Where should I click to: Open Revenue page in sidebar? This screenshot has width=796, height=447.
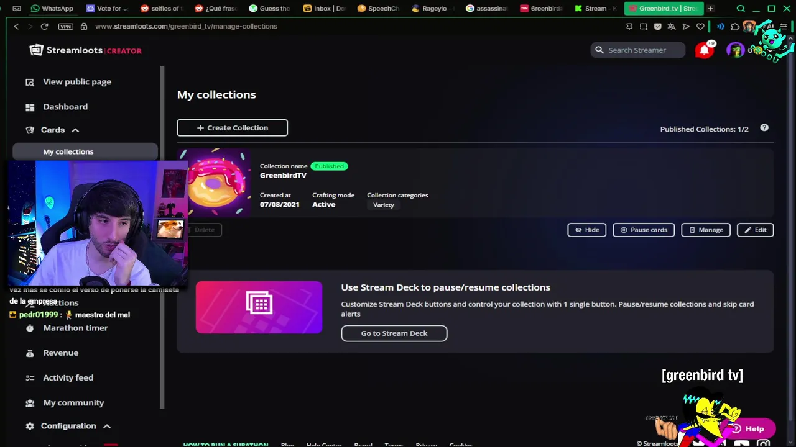[x=61, y=353]
